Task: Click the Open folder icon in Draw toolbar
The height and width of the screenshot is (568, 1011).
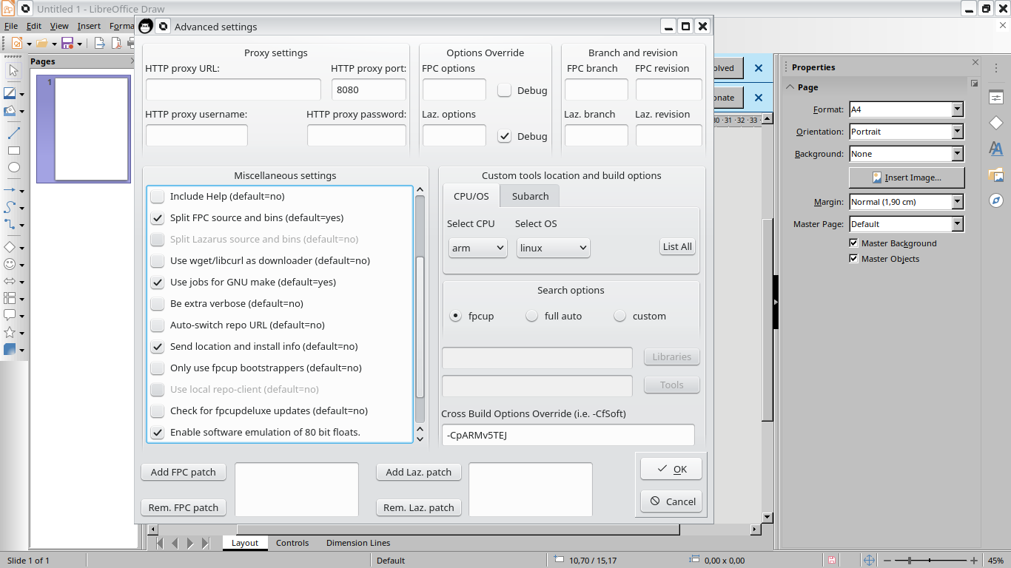Action: 41,43
